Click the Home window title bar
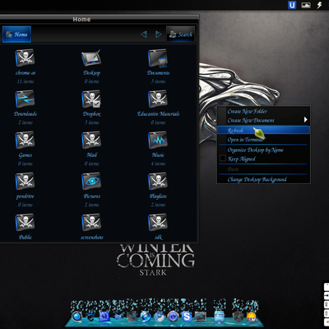 click(99, 19)
